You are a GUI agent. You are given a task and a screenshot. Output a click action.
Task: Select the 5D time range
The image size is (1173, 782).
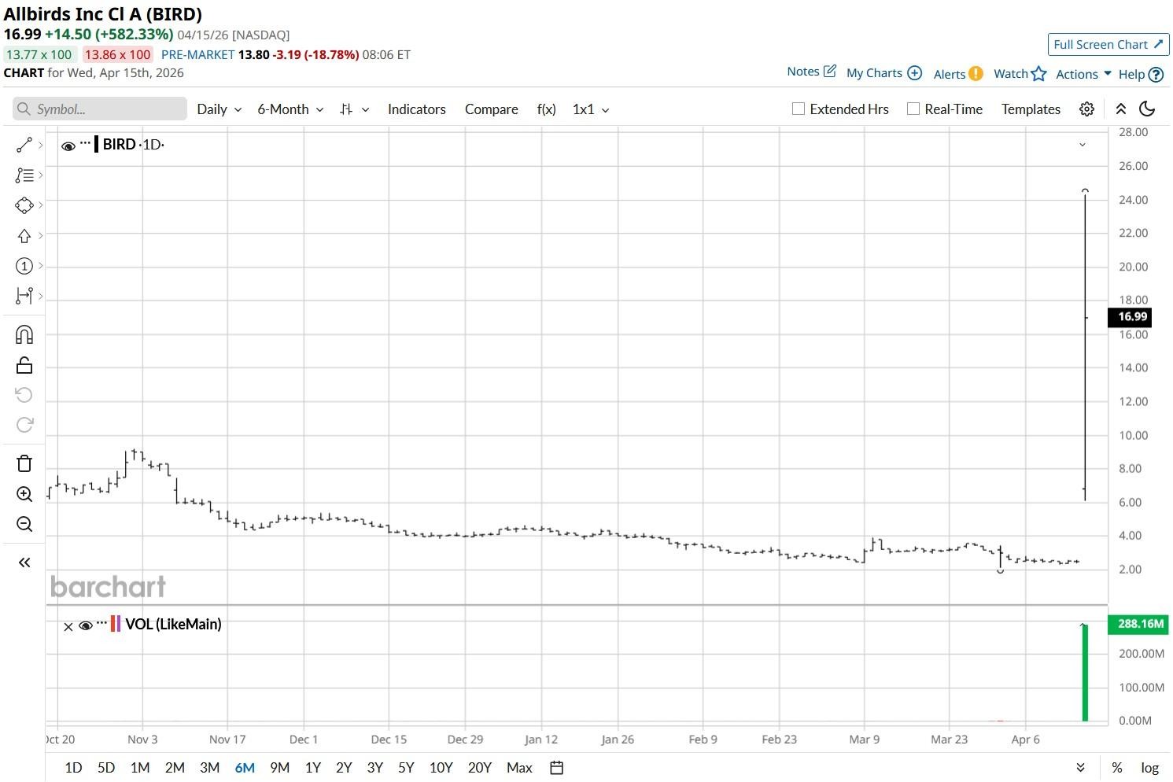[106, 768]
